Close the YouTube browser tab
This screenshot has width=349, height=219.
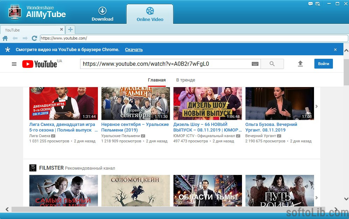pos(62,29)
